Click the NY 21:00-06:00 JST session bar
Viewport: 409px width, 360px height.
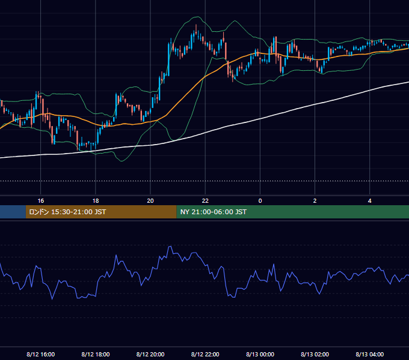pos(293,212)
